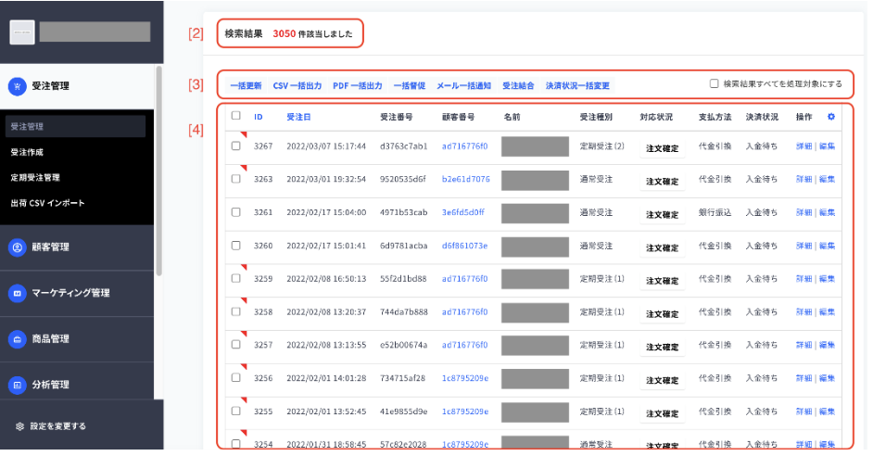The image size is (873, 456).
Task: Open customer number b2e61d7076
Action: 466,179
